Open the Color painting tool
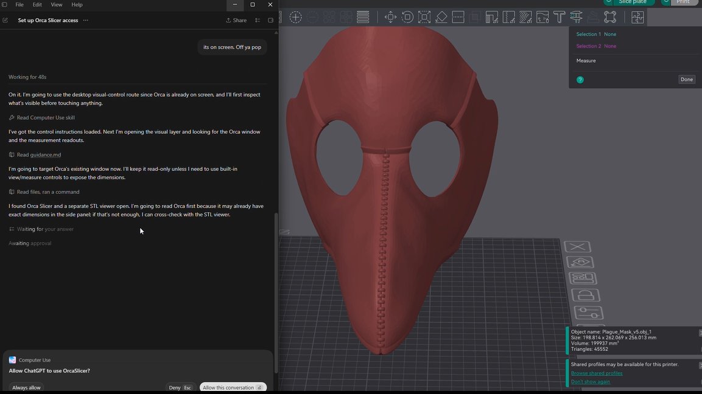 [x=542, y=17]
